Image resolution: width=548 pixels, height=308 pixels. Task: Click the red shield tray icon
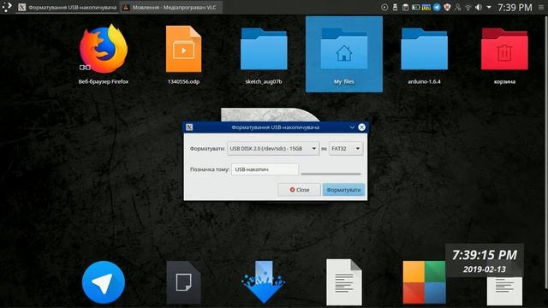pos(447,8)
